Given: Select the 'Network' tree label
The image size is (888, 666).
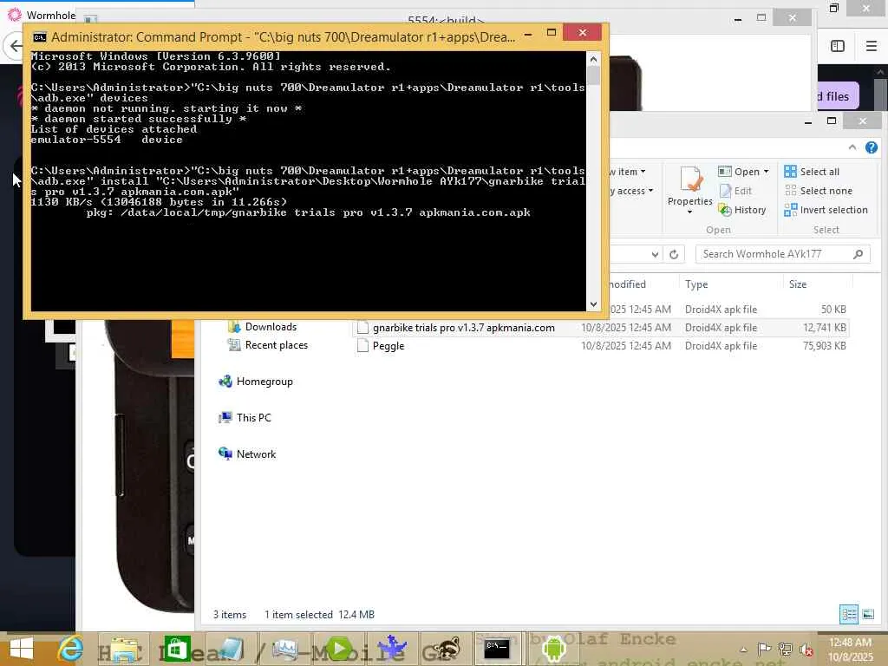Looking at the screenshot, I should (256, 454).
